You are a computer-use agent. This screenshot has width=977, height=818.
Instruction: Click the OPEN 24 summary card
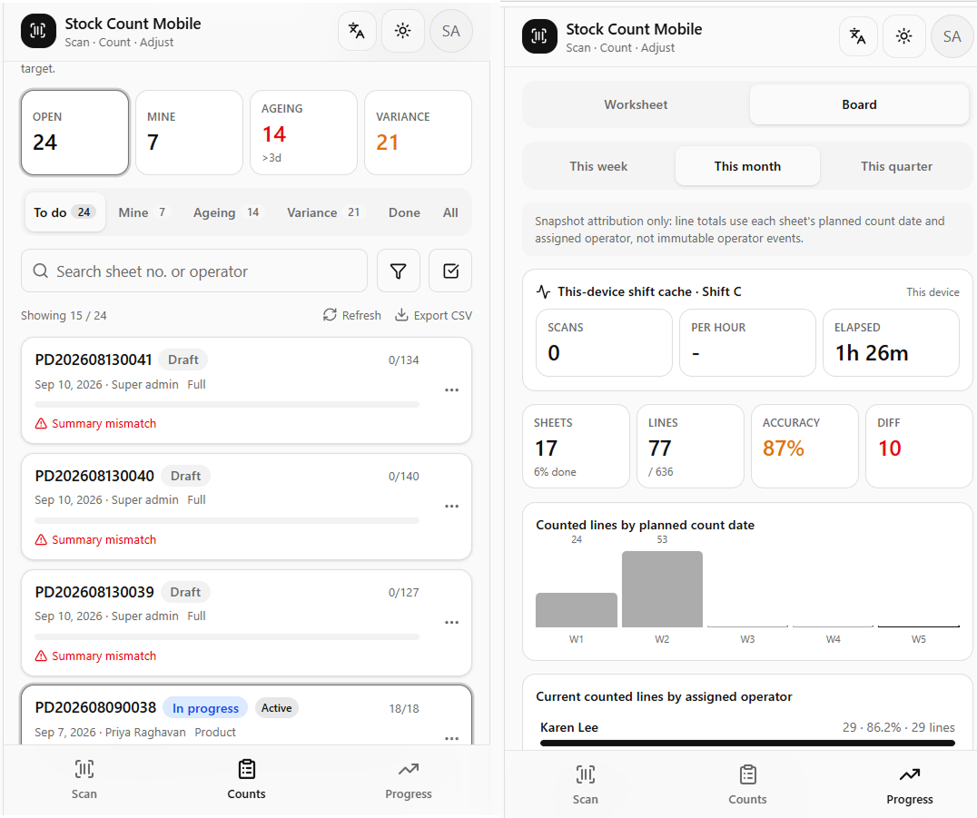[74, 133]
